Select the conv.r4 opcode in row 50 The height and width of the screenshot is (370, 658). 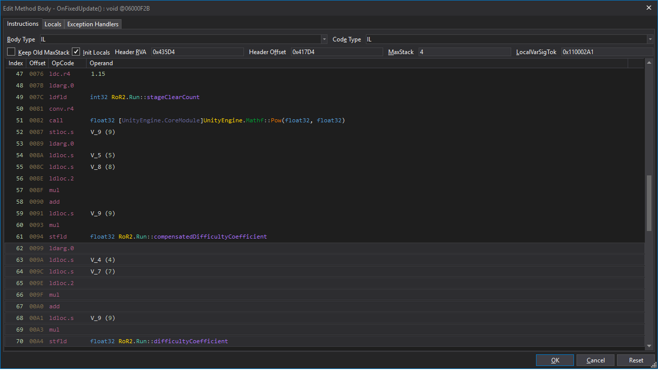point(61,109)
